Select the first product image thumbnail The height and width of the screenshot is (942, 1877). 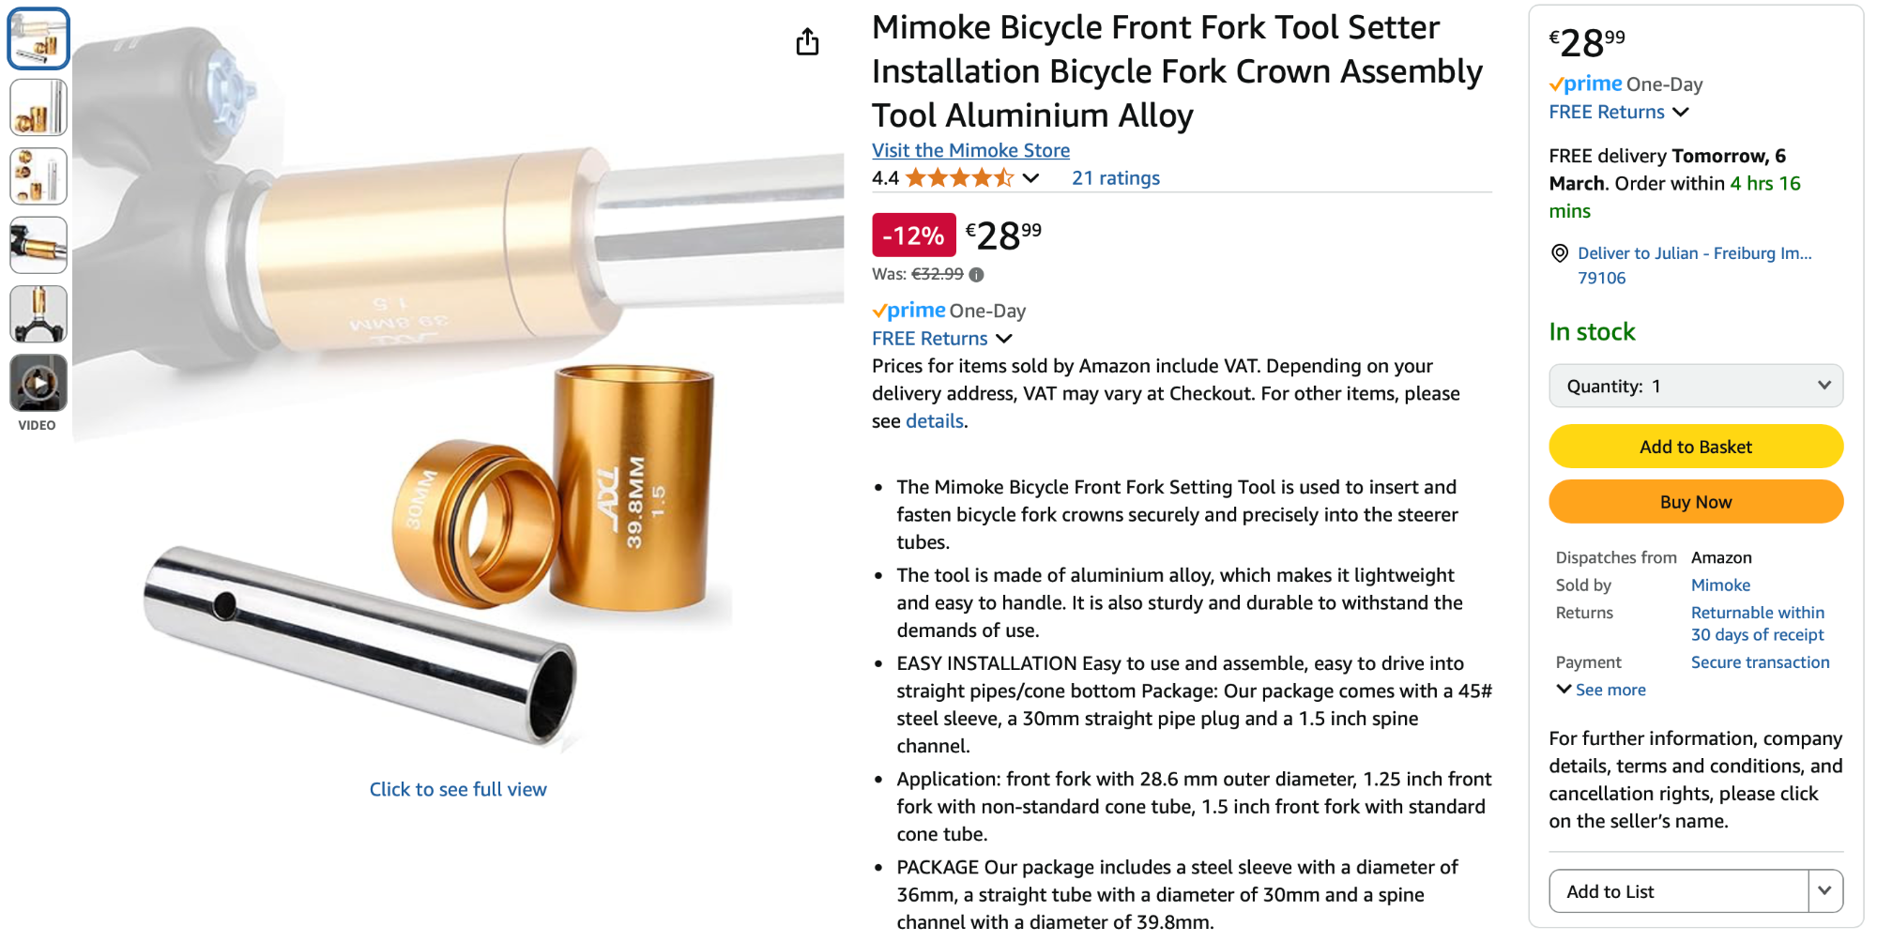tap(38, 39)
